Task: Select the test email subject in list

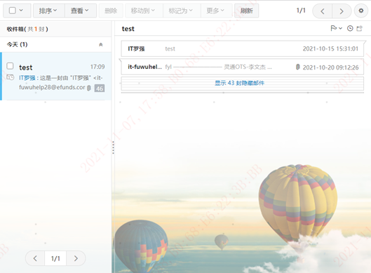Action: [x=25, y=67]
